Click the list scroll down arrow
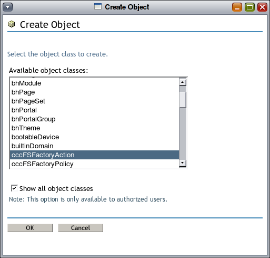270x258 pixels. tap(183, 164)
